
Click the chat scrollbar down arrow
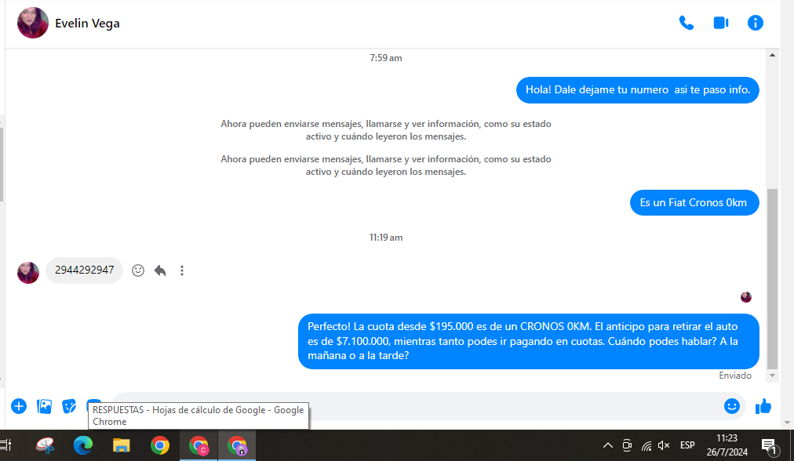click(x=772, y=376)
